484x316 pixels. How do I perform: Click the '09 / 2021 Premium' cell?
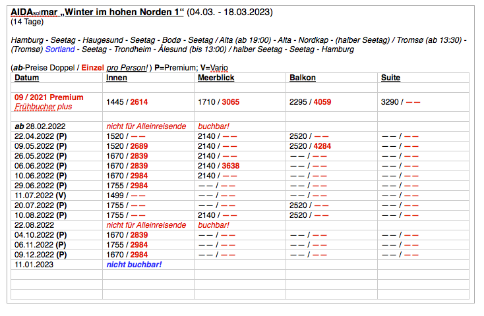[49, 97]
